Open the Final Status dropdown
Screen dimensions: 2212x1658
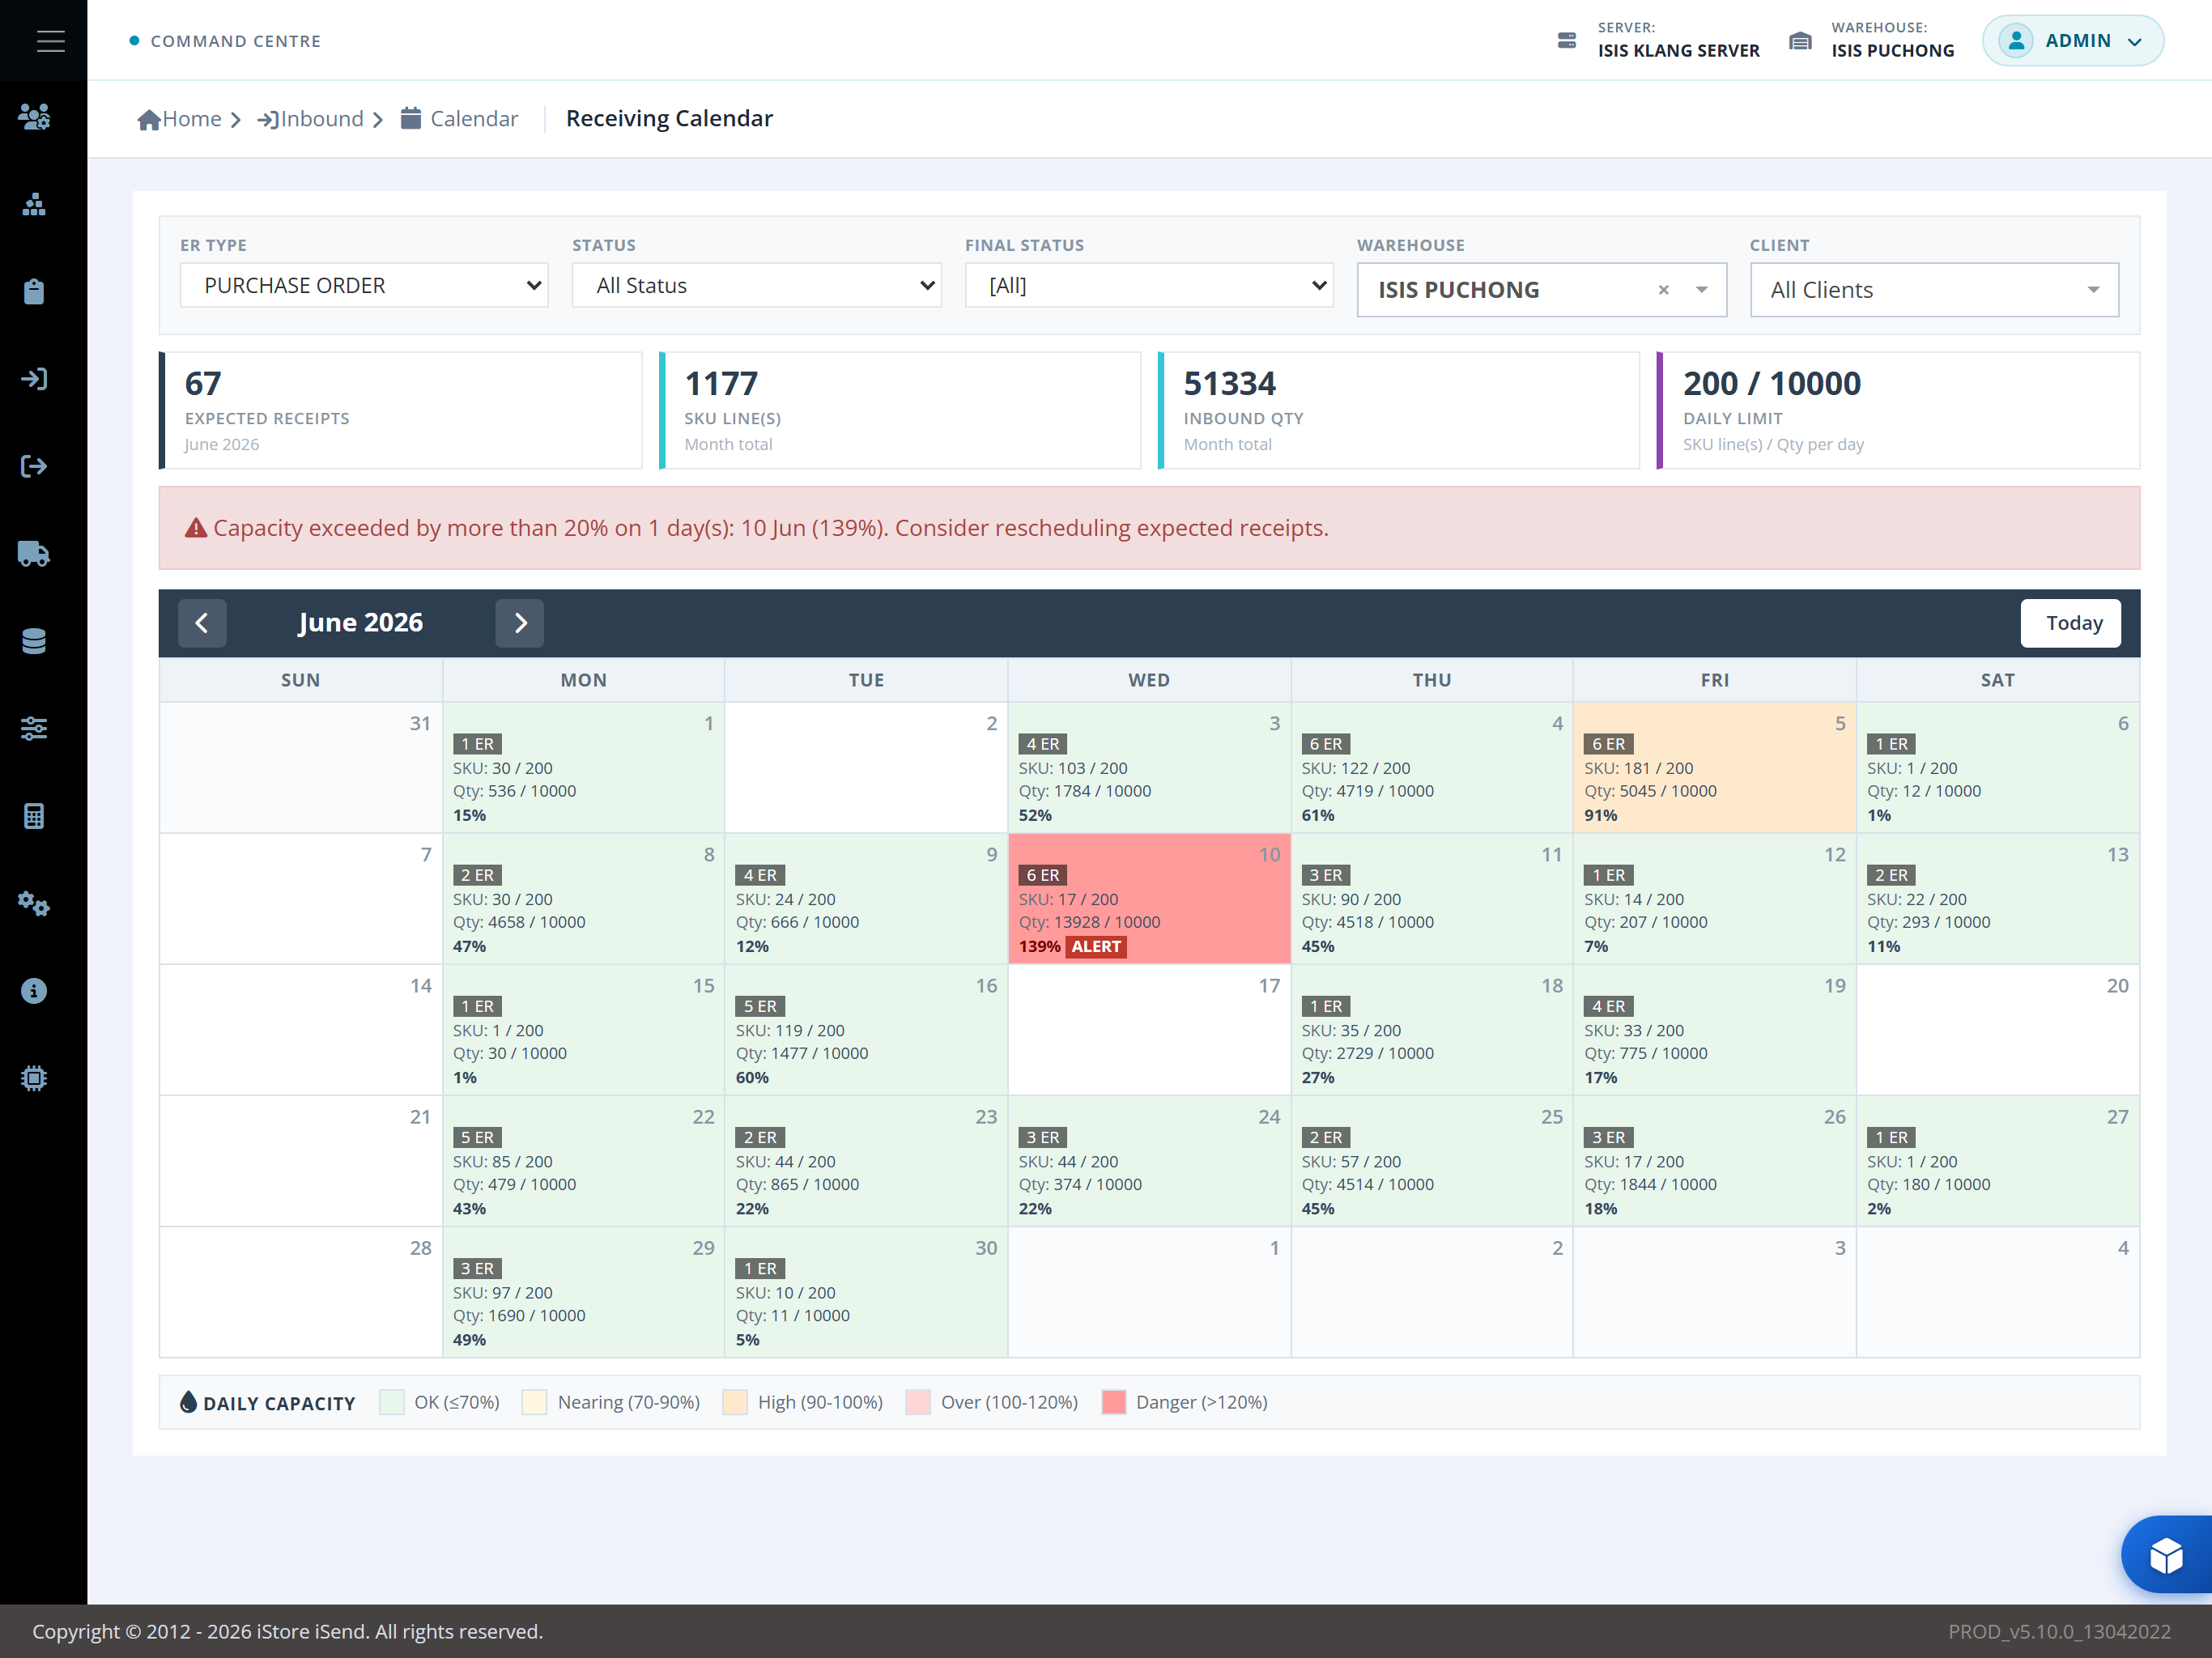tap(1149, 286)
